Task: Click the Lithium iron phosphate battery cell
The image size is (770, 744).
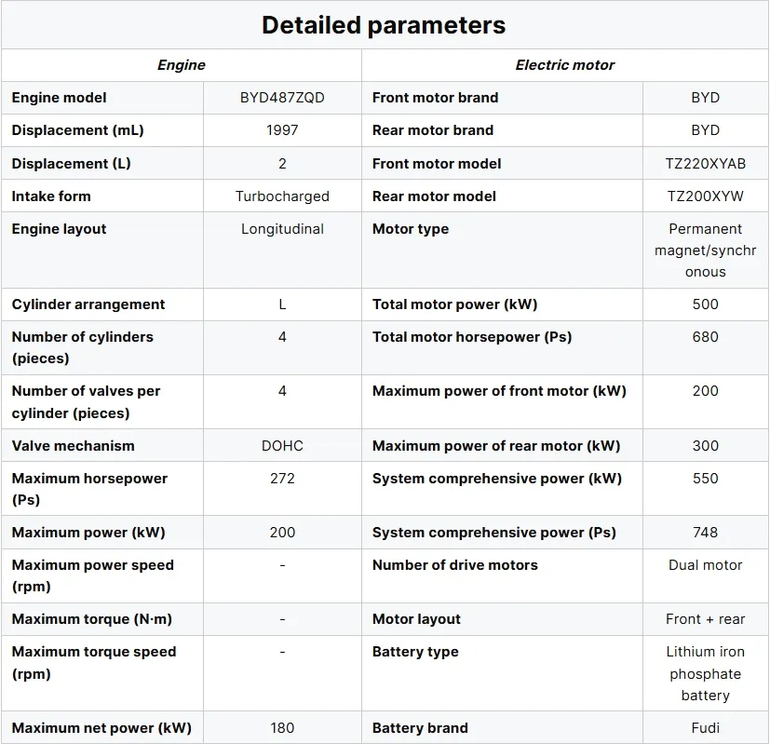Action: (706, 674)
